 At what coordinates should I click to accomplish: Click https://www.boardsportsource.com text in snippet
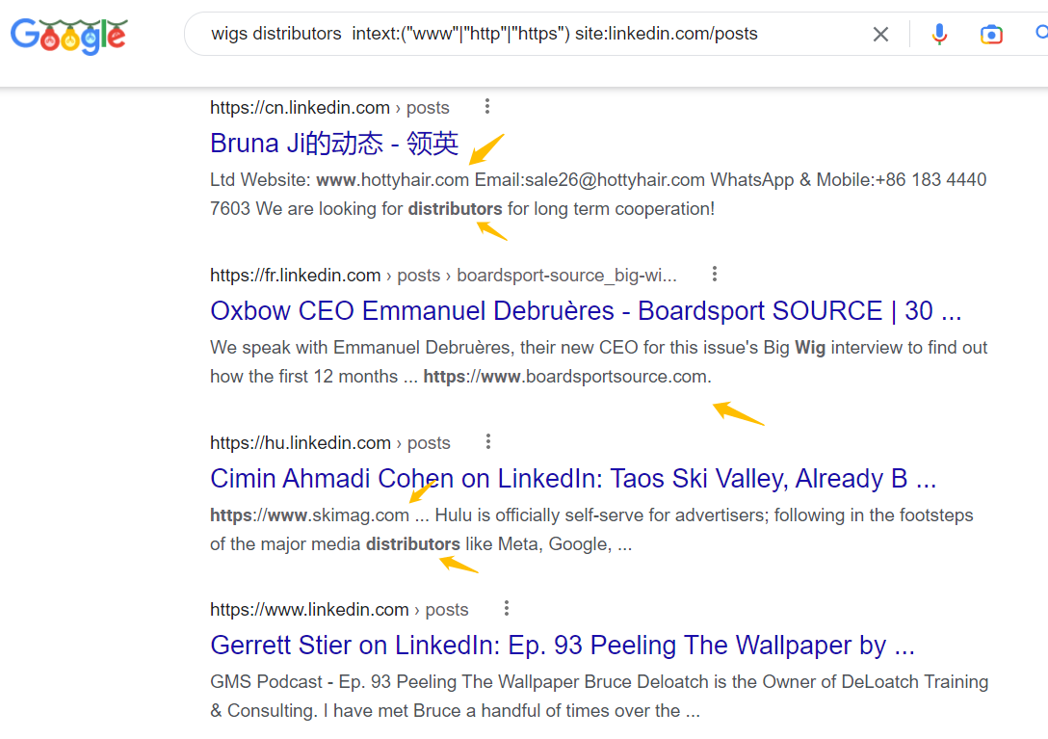(566, 377)
